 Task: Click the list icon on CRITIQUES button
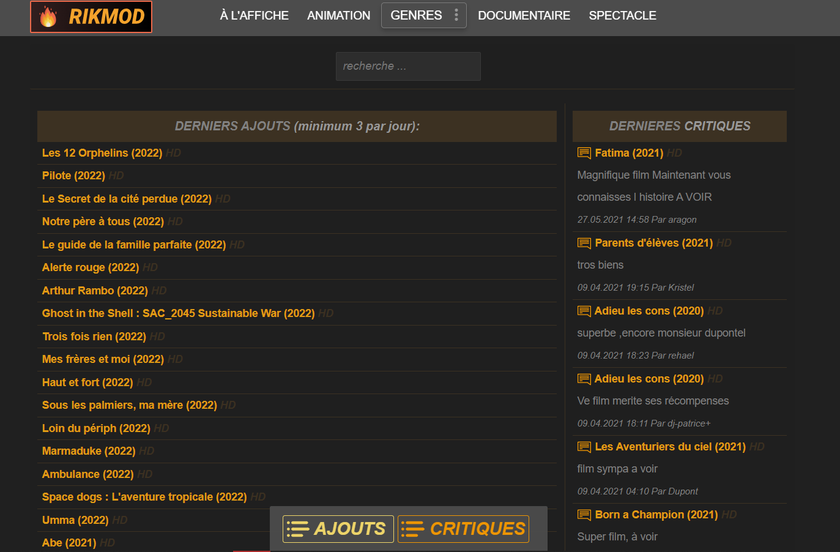coord(413,529)
